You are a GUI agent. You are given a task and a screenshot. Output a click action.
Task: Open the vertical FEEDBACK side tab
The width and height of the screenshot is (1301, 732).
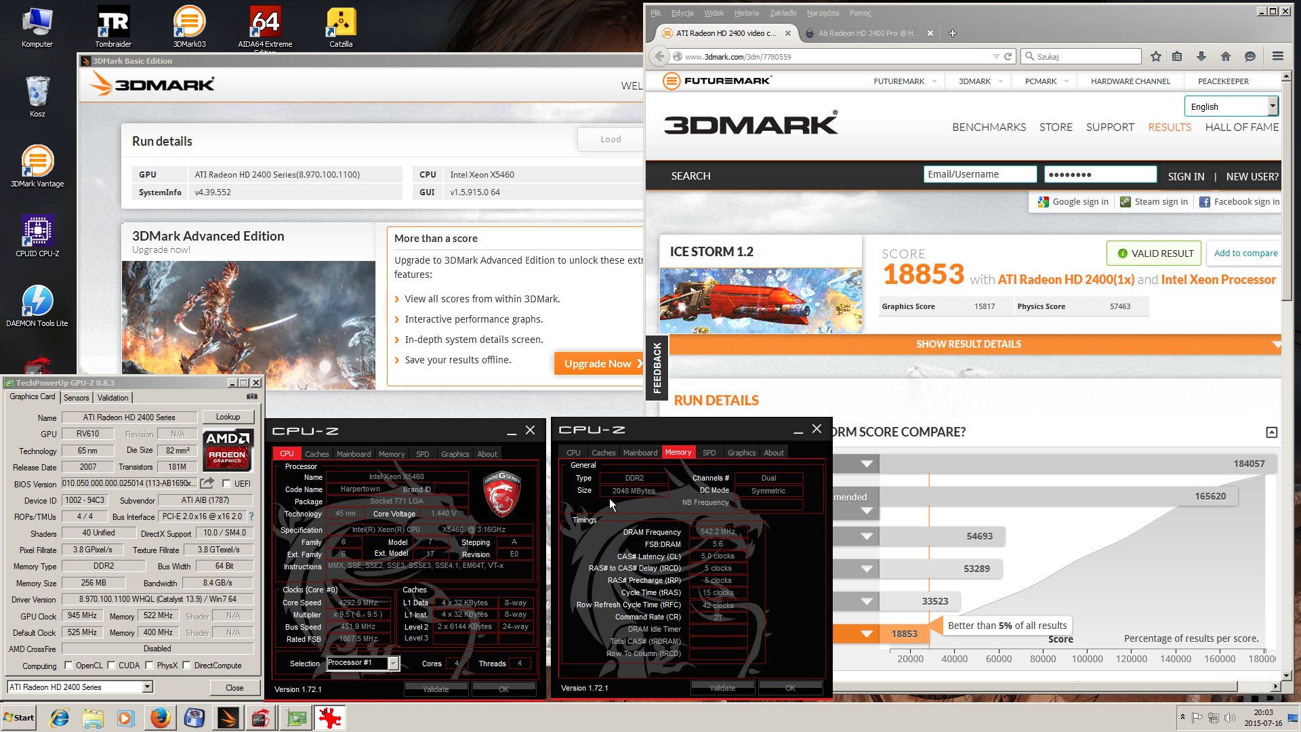tap(657, 368)
